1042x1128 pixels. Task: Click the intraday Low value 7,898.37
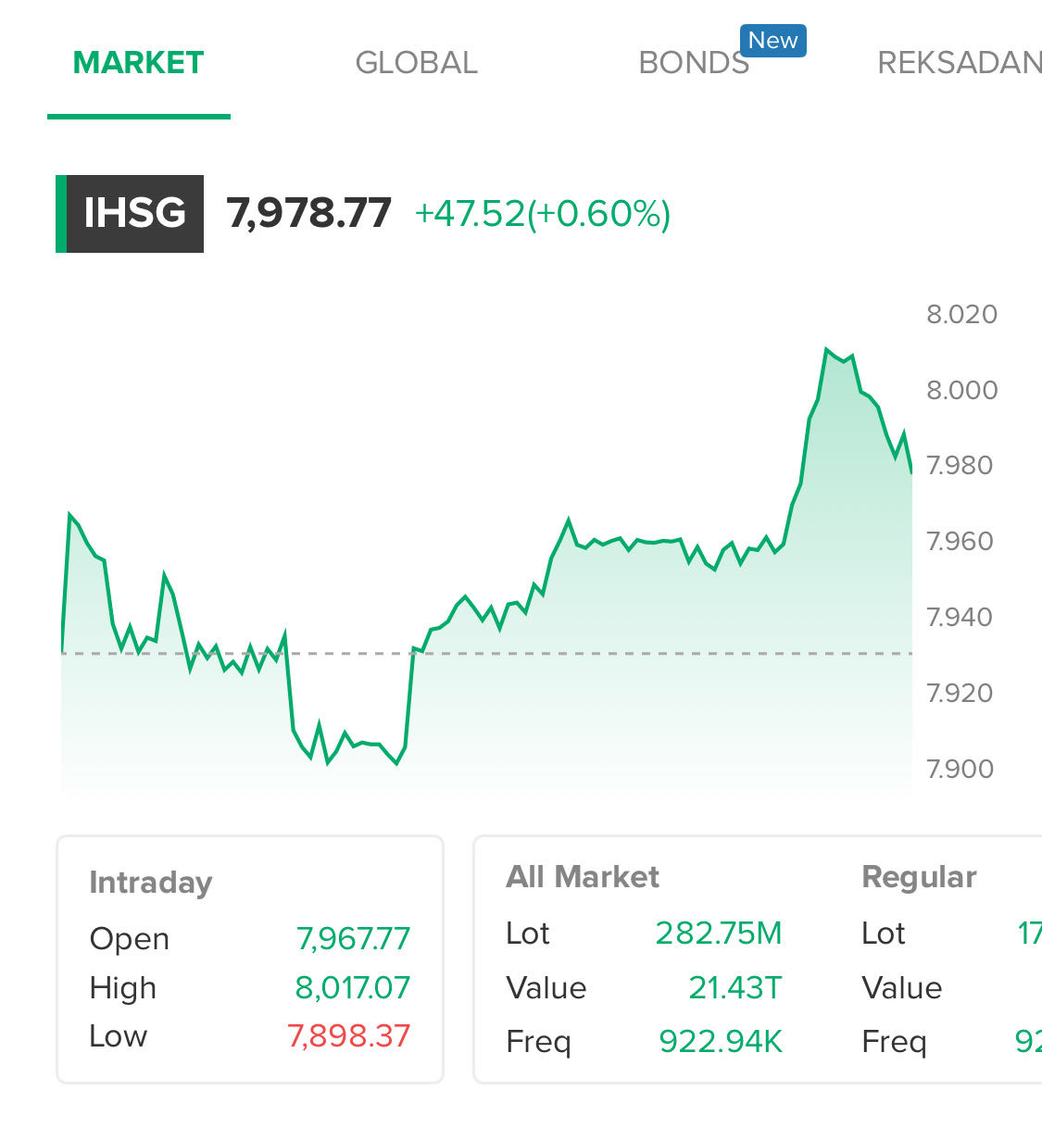pyautogui.click(x=348, y=1036)
